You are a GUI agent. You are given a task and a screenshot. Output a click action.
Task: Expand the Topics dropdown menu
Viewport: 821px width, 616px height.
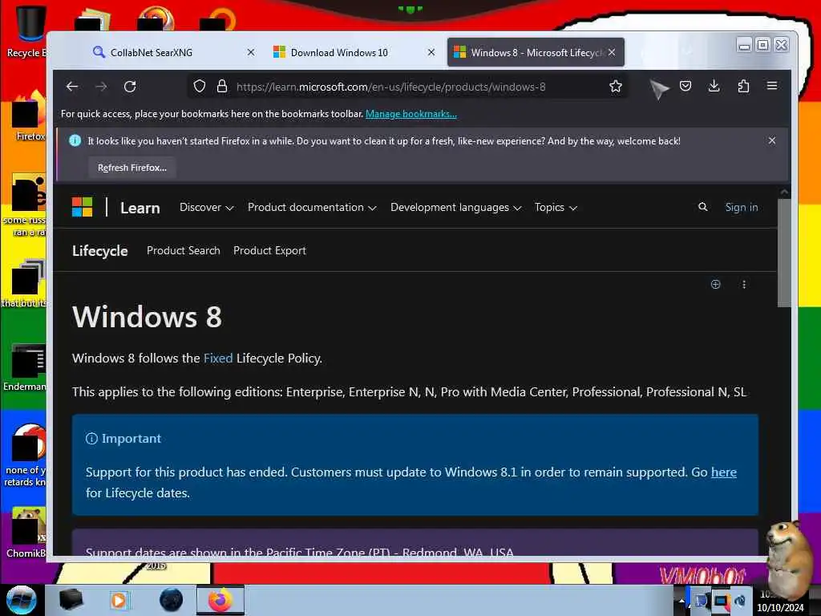[556, 208]
